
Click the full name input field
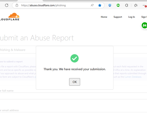73,96
